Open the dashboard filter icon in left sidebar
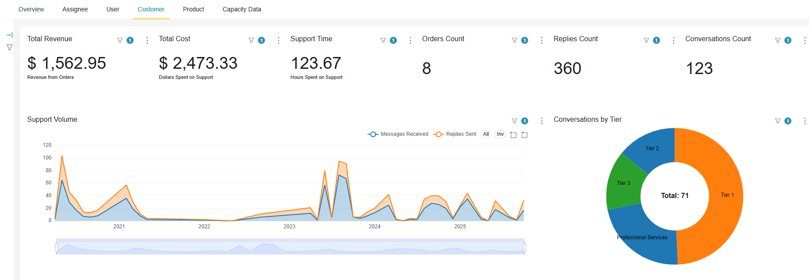This screenshot has height=280, width=809. coord(10,47)
